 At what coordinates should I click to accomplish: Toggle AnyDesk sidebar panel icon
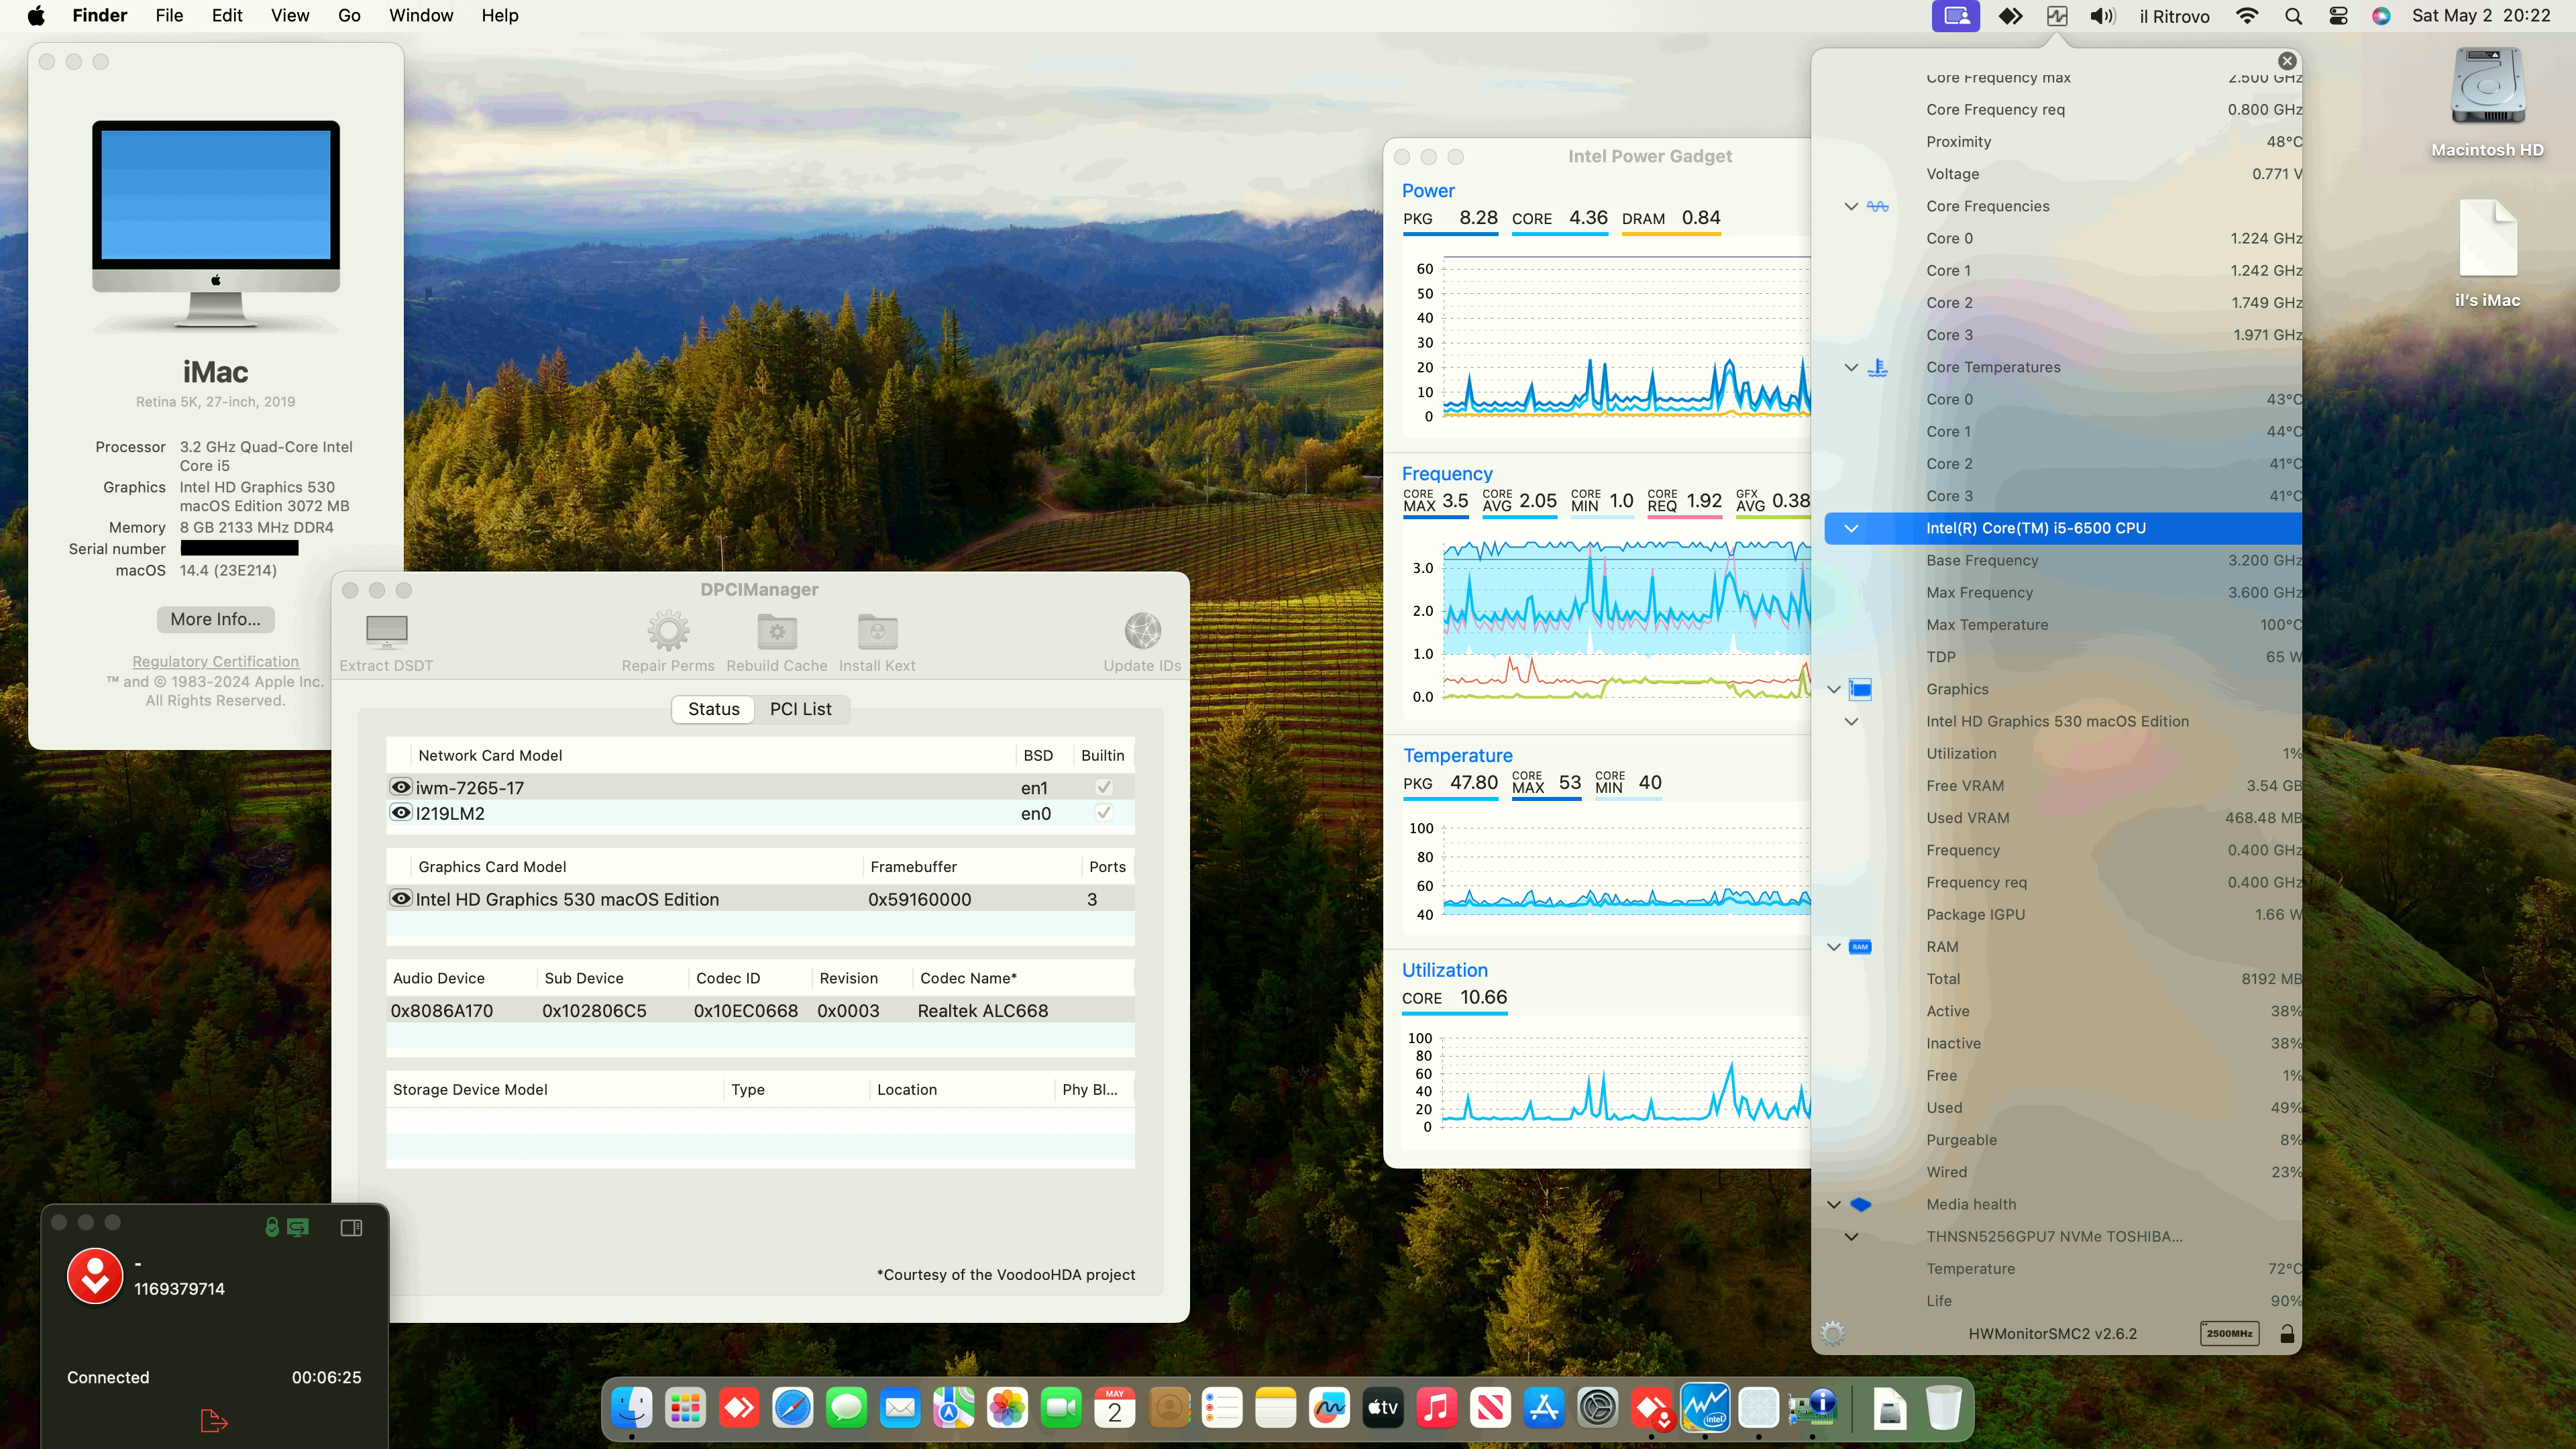pyautogui.click(x=351, y=1227)
